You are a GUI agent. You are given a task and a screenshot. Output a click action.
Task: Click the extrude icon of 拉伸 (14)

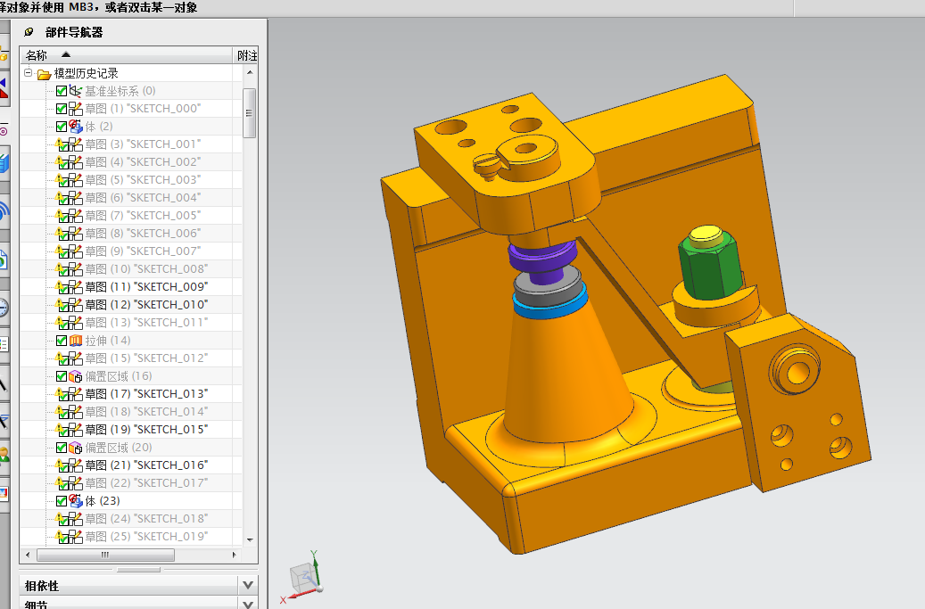coord(76,341)
